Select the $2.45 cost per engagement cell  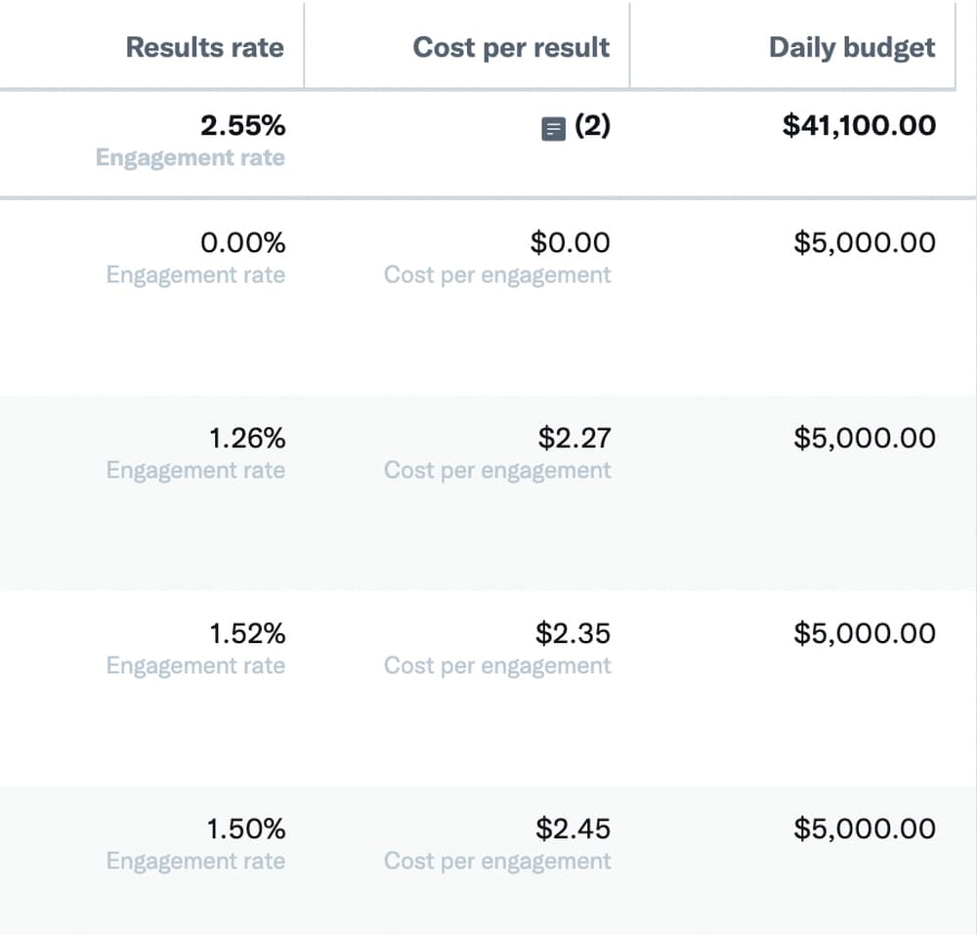(573, 829)
